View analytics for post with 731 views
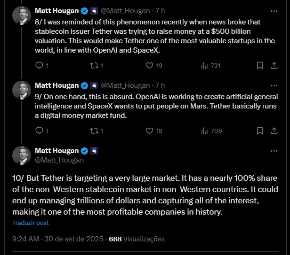290x255 pixels. coord(204,66)
